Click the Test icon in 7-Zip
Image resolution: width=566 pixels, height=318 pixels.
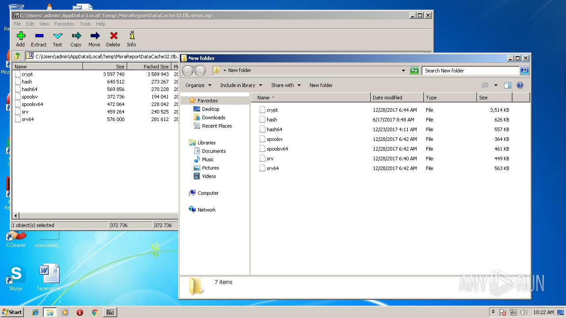pyautogui.click(x=57, y=39)
